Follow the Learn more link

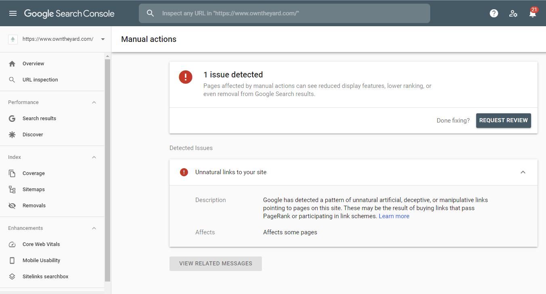[394, 216]
